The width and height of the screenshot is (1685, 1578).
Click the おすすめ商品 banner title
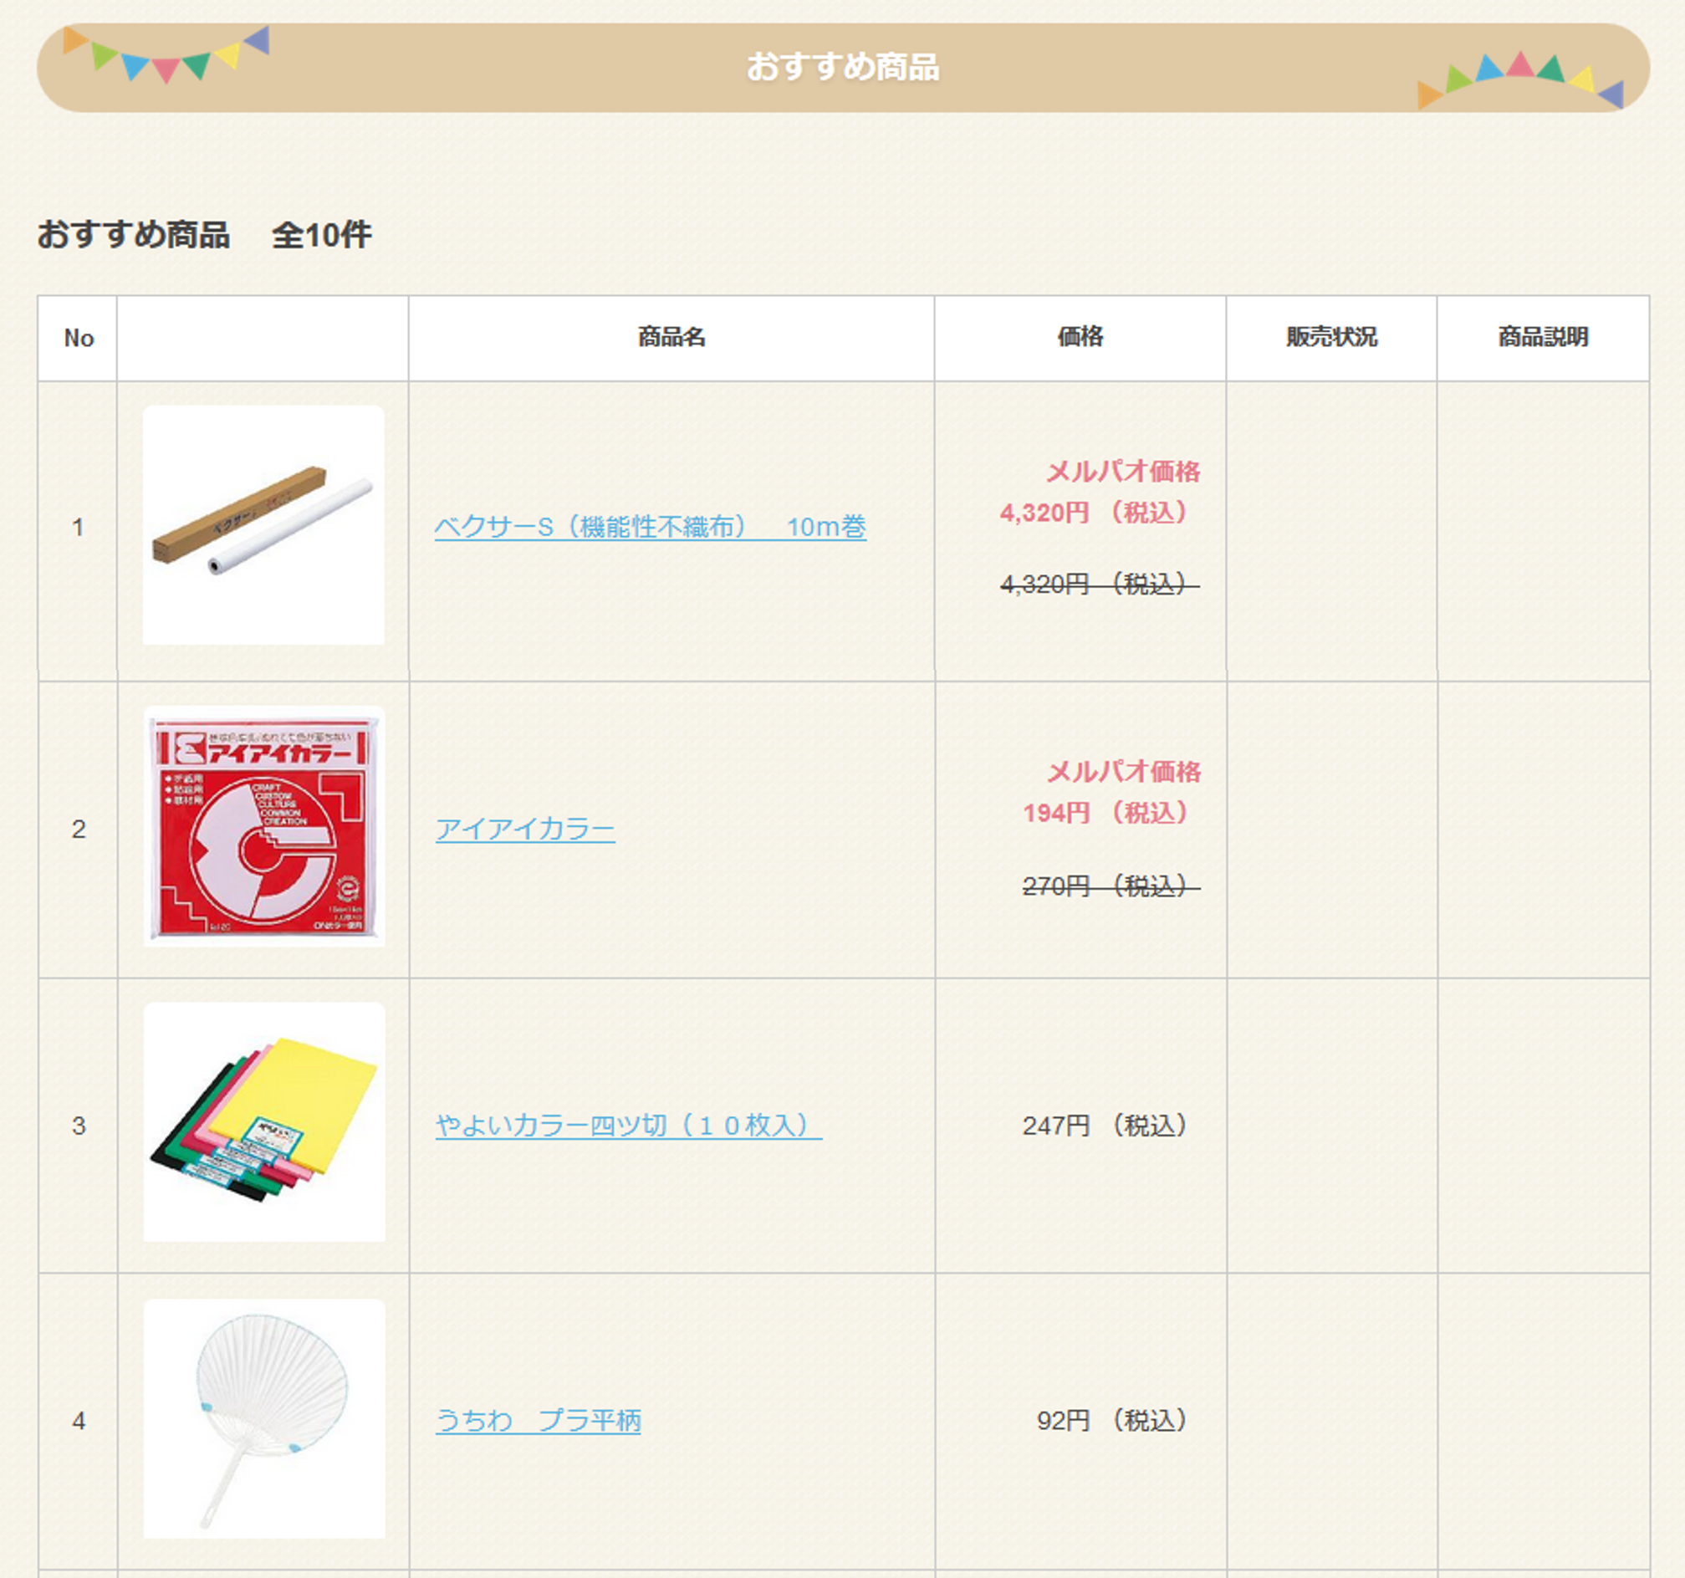(x=843, y=67)
